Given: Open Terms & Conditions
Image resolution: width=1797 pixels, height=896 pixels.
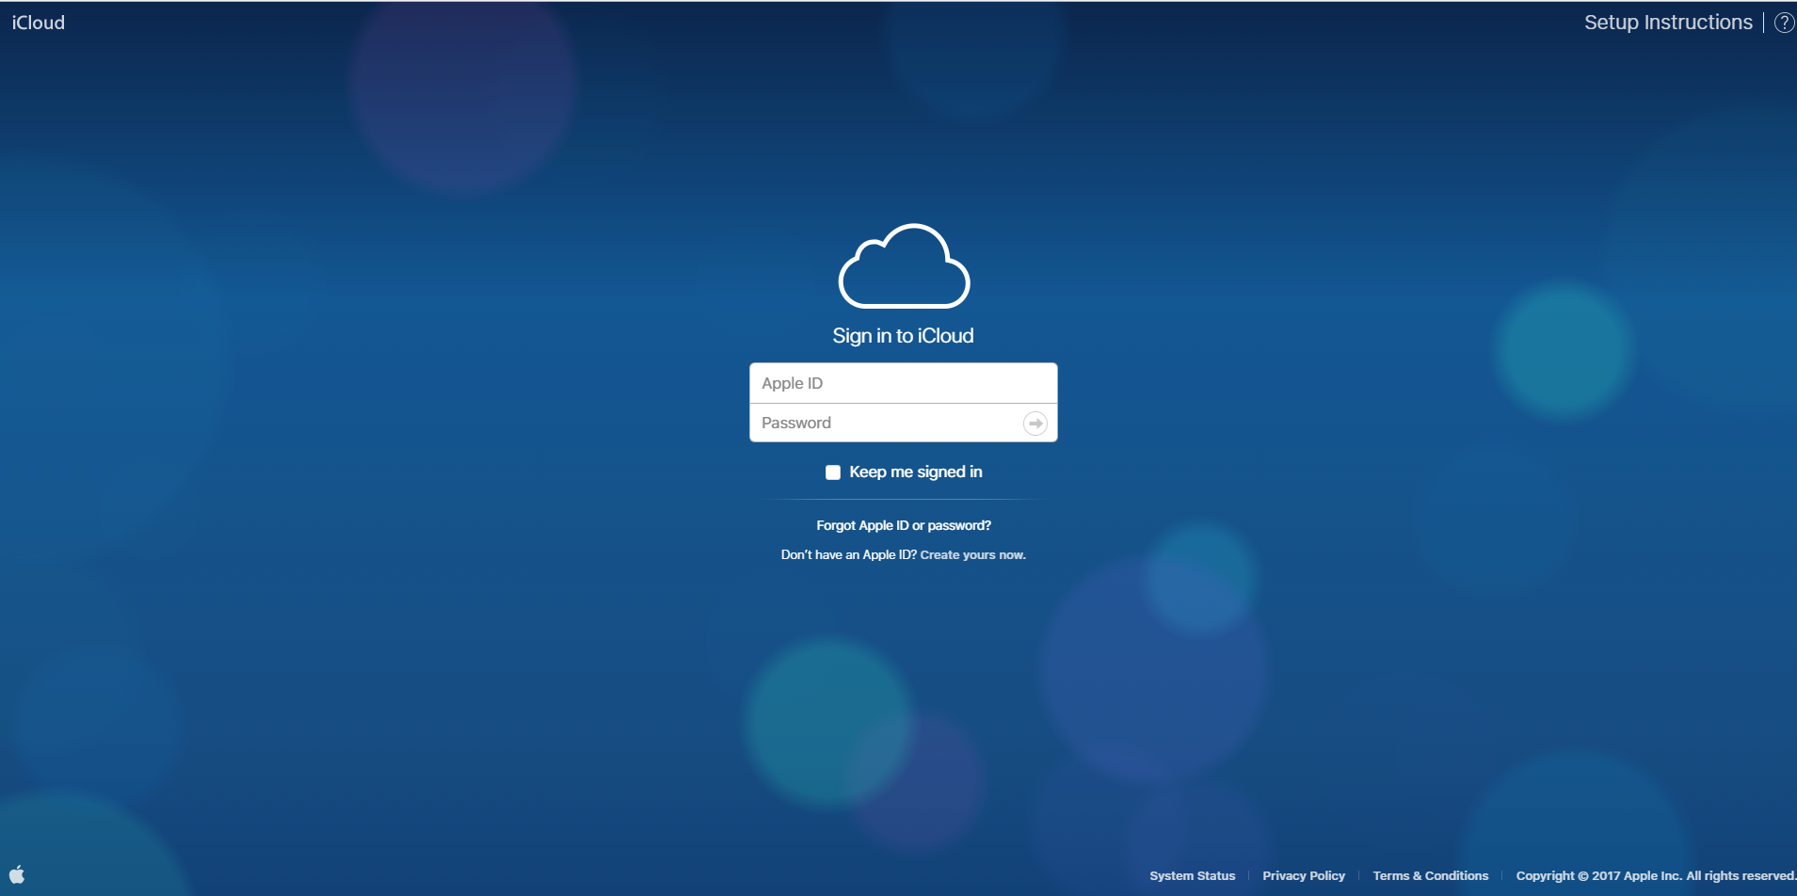Looking at the screenshot, I should [1430, 876].
